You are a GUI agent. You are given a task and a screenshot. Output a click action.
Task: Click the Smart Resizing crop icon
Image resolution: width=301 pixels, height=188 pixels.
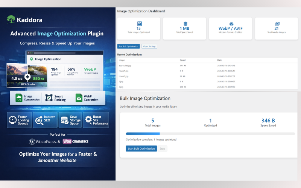49,98
